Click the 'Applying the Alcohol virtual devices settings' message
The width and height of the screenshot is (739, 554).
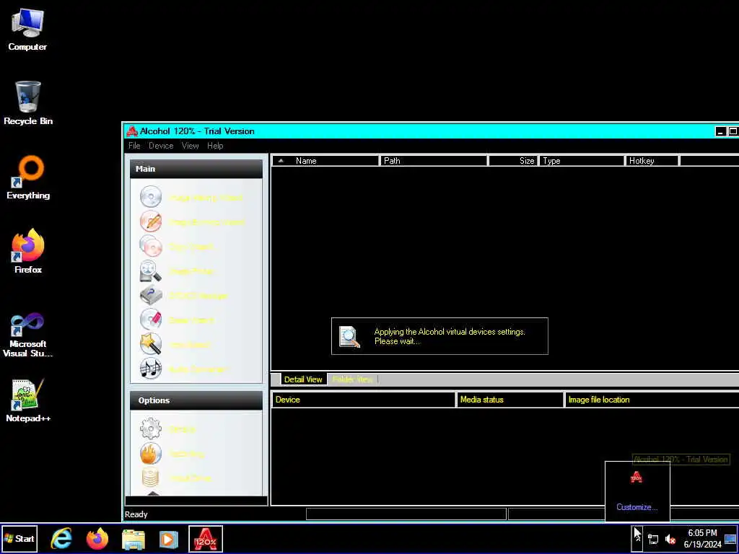449,336
